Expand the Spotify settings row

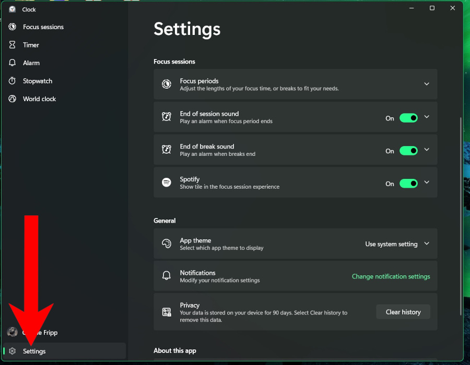pos(427,182)
